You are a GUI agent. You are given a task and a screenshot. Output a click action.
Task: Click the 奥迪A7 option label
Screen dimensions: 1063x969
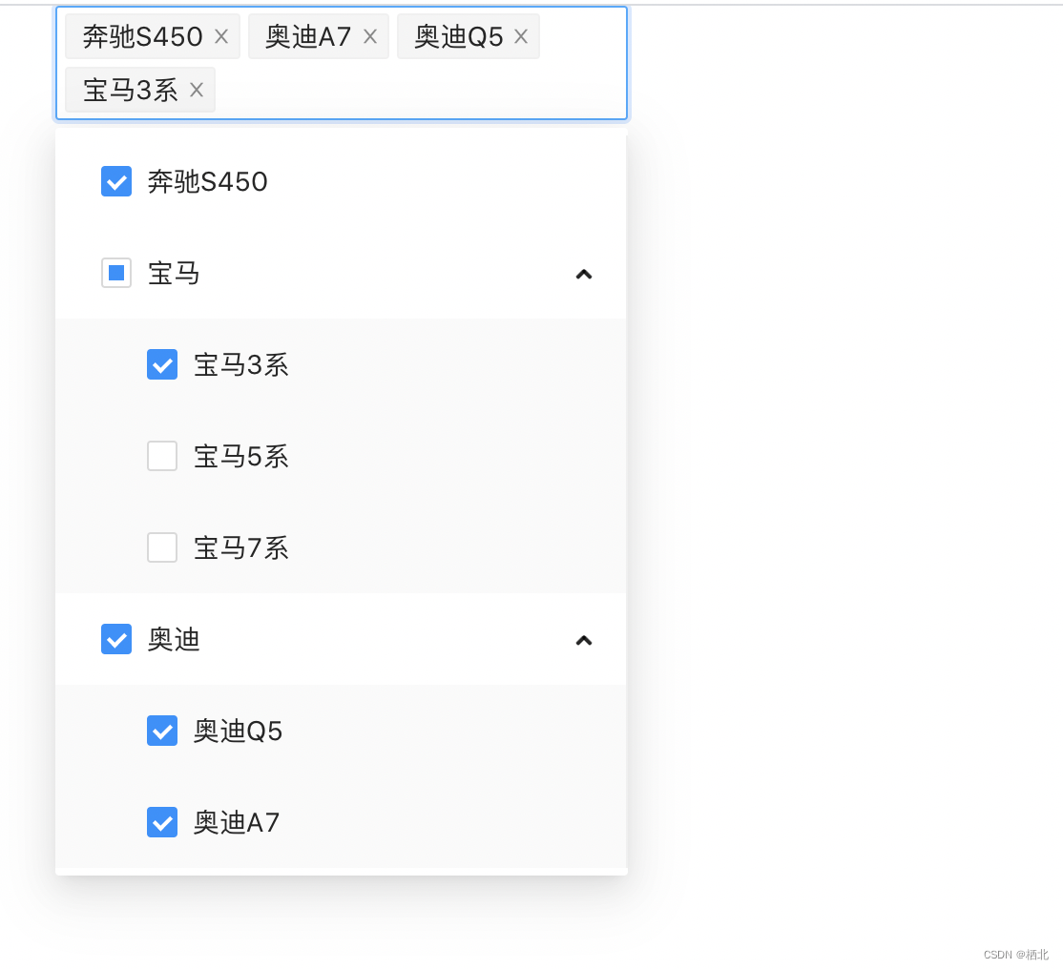point(237,822)
